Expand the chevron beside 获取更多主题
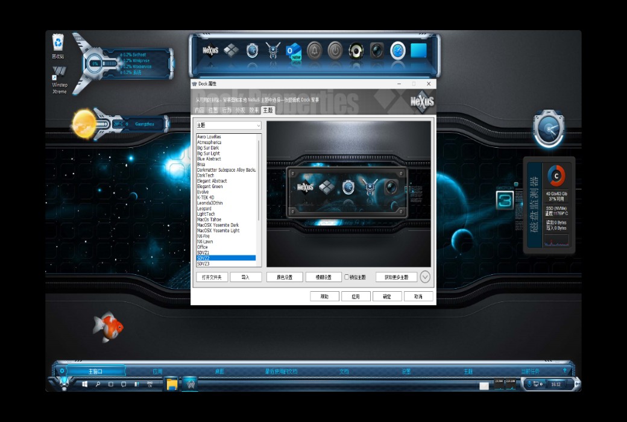This screenshot has height=422, width=627. (x=424, y=277)
